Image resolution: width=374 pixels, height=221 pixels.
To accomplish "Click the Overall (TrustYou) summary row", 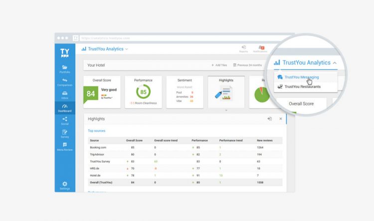I will [185, 182].
